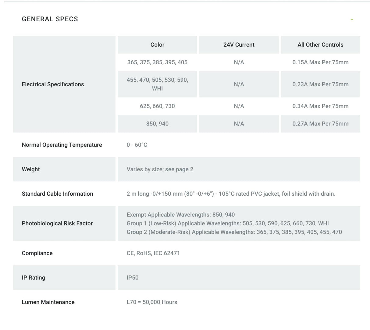Click the 0.23A Max Per 75mm cell

320,84
